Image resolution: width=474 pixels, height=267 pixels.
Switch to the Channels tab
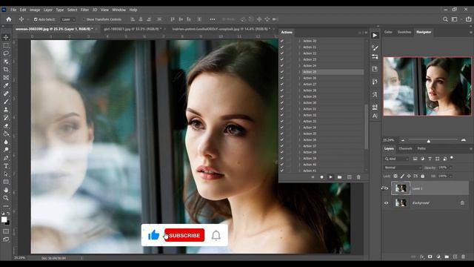(x=405, y=148)
